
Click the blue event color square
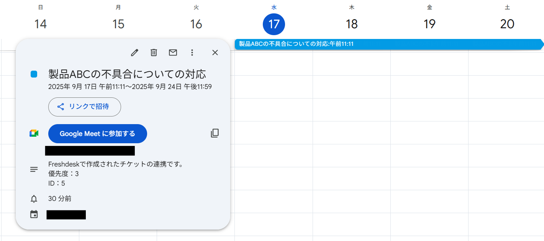click(34, 74)
